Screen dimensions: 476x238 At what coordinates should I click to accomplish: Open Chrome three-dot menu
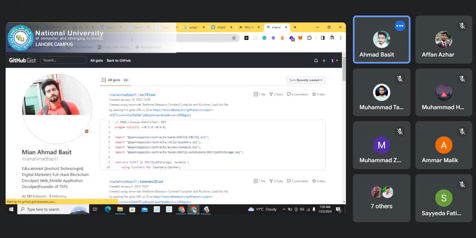click(x=341, y=38)
